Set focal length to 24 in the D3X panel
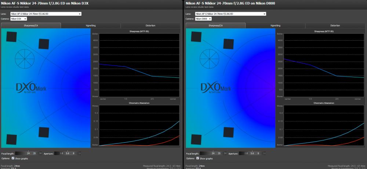 pyautogui.click(x=28, y=154)
